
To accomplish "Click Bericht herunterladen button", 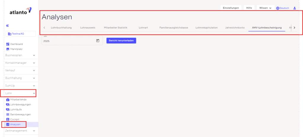I will click(x=121, y=41).
